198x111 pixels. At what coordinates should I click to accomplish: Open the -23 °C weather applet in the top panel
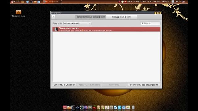point(176,2)
